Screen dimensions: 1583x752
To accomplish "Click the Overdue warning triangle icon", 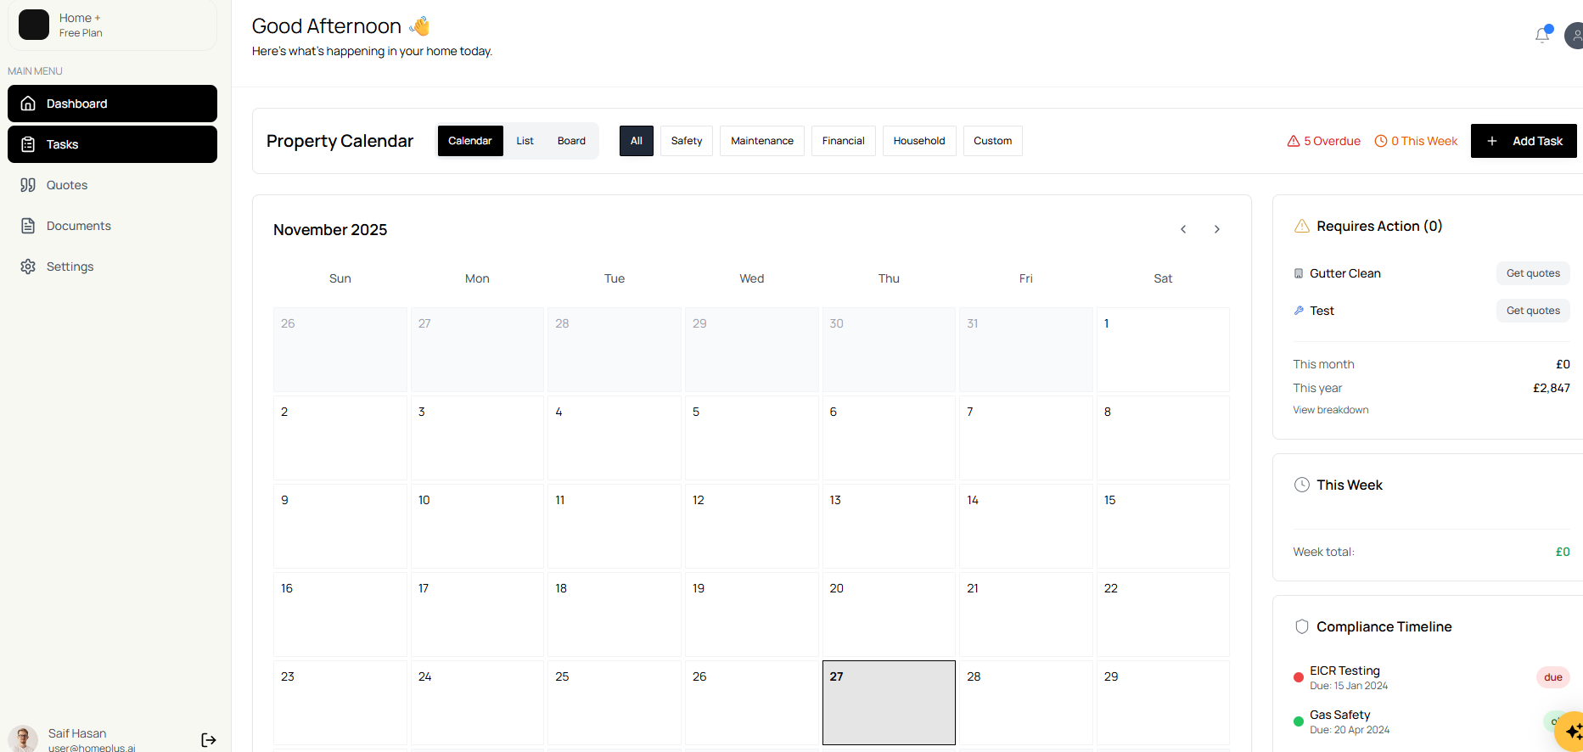I will pyautogui.click(x=1294, y=141).
